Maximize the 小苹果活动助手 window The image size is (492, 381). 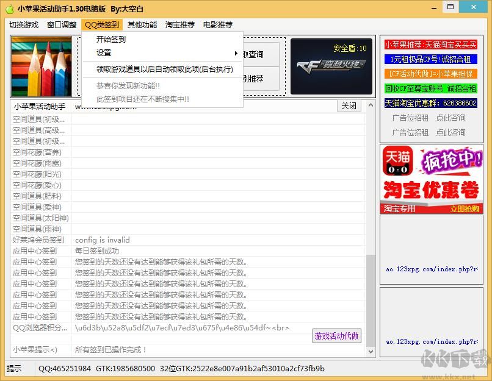tap(450, 7)
